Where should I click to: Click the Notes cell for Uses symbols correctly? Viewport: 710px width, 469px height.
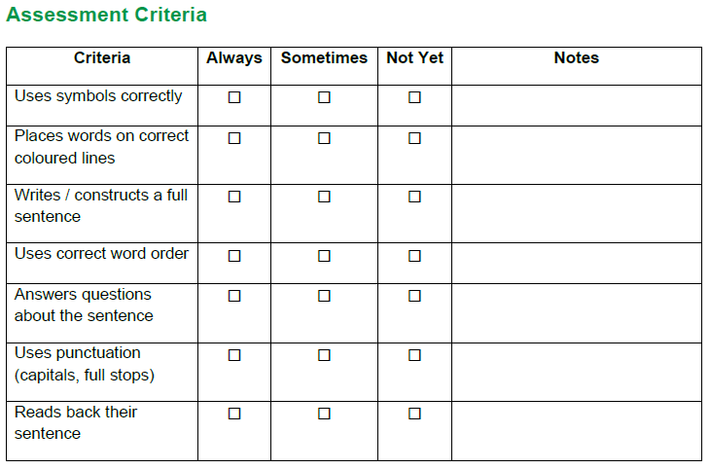tap(576, 105)
